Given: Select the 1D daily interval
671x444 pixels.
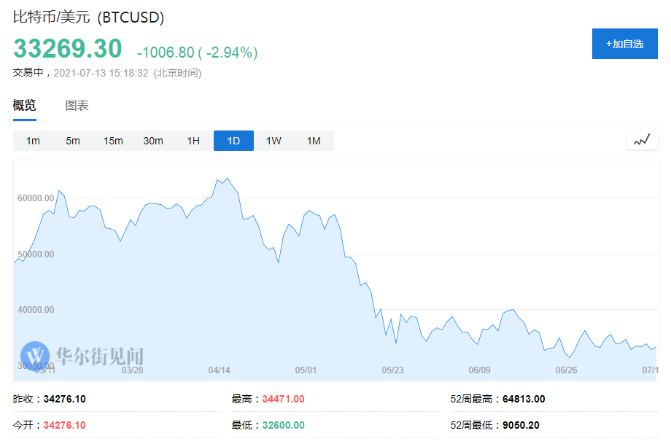Looking at the screenshot, I should 233,141.
